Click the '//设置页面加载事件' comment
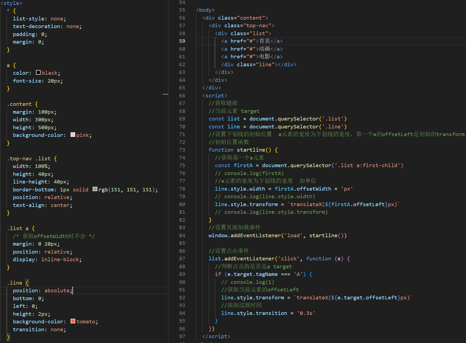This screenshot has height=343, width=466. 235,228
